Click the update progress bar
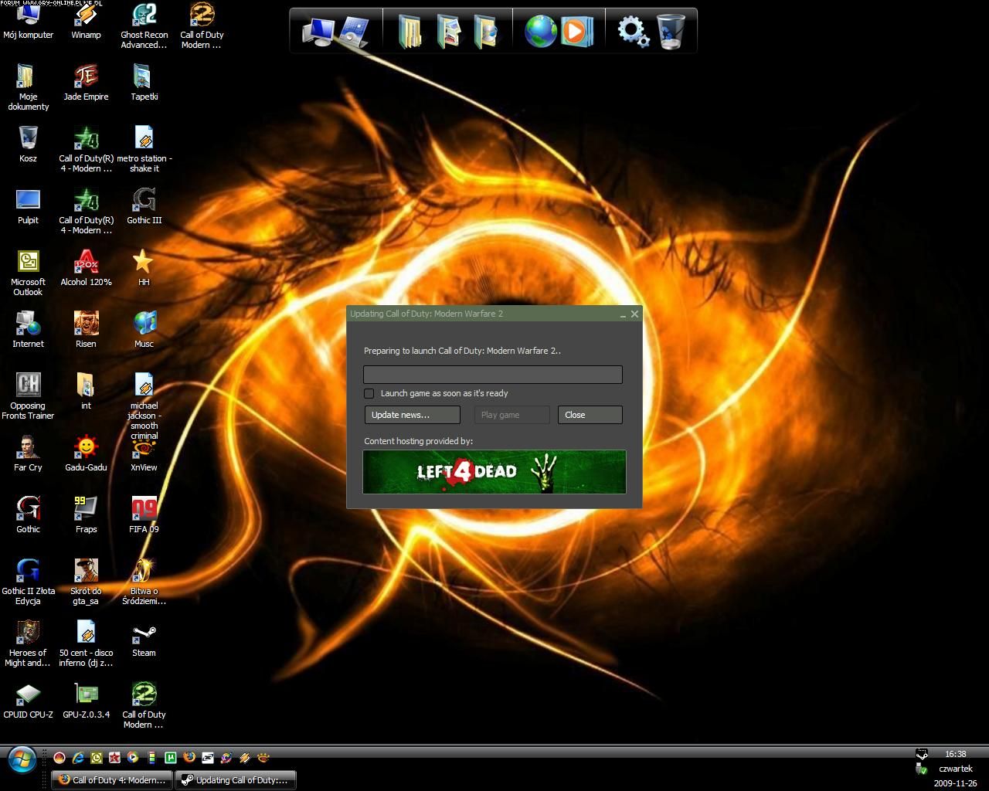Screen dimensions: 989x791 pyautogui.click(x=492, y=375)
